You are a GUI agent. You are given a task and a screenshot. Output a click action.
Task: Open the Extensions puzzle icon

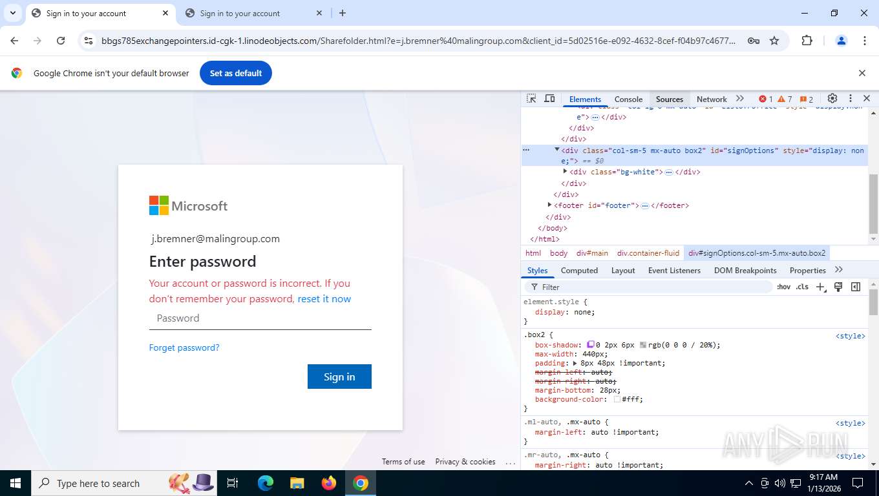(807, 41)
